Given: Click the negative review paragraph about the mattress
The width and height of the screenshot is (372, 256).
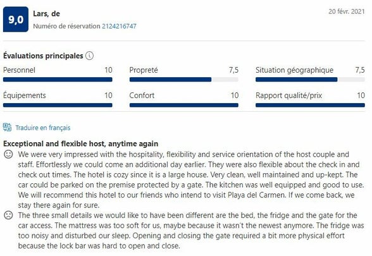Looking at the screenshot, I should (x=191, y=230).
